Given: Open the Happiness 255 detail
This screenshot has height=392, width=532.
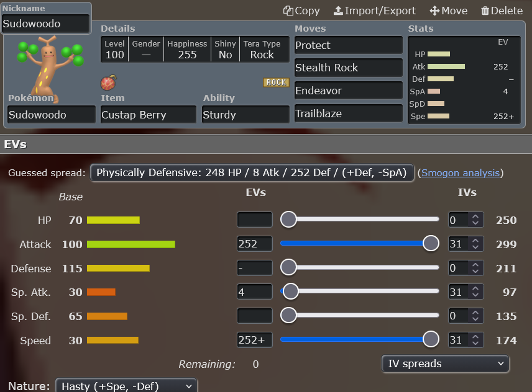Looking at the screenshot, I should tap(187, 50).
